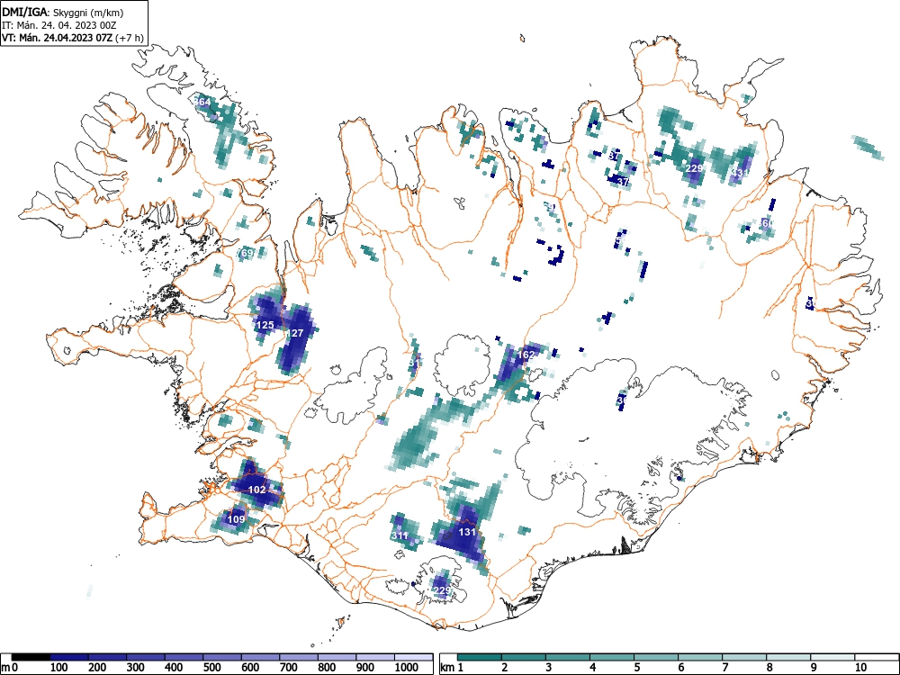The image size is (900, 675).
Task: Click the 102 visibility label
Action: (x=256, y=490)
